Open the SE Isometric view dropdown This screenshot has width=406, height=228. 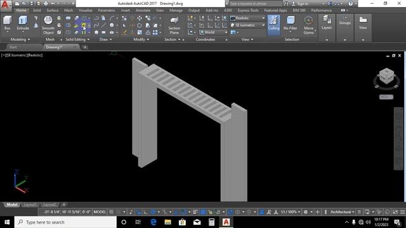(x=248, y=25)
